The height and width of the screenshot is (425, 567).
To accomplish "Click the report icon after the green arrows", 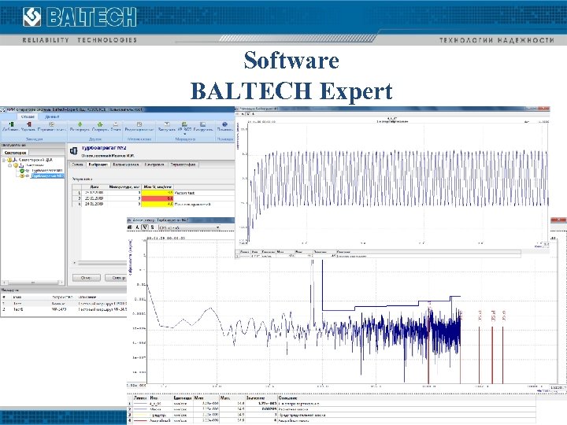I will pos(116,124).
